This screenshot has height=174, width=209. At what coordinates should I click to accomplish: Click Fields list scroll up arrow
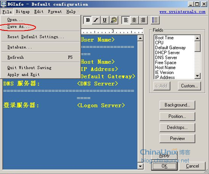tap(197, 38)
